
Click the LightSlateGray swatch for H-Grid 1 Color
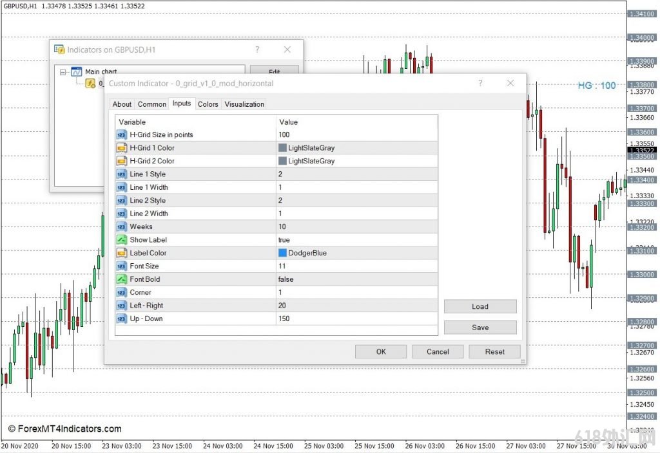(x=282, y=148)
